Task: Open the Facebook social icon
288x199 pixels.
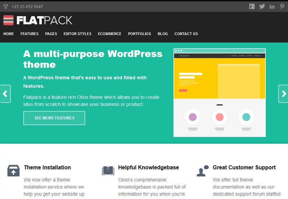Action: click(x=252, y=7)
